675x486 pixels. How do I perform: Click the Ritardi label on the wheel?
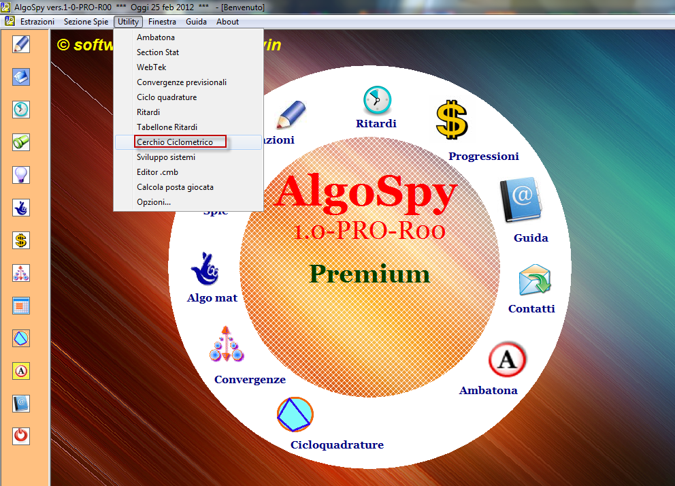[376, 124]
